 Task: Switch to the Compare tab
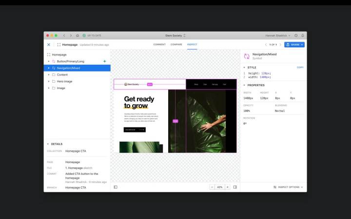(176, 44)
